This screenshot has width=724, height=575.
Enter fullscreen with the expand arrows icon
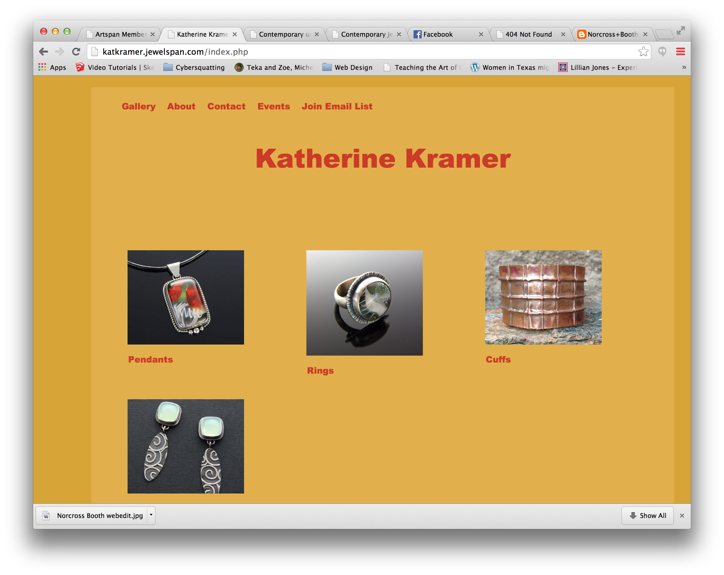[x=681, y=31]
